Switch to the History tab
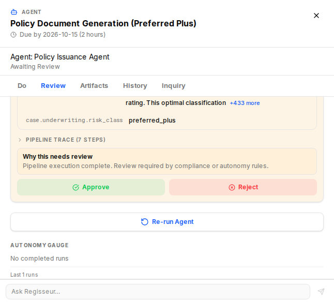Viewport: 334px width, 302px height. click(x=135, y=86)
